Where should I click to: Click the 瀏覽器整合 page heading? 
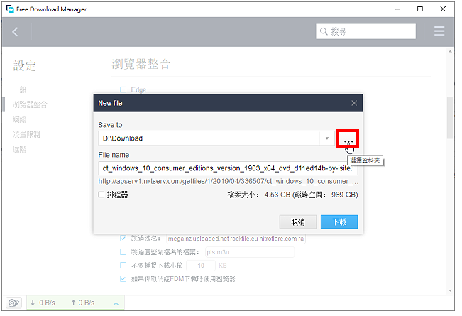point(141,64)
